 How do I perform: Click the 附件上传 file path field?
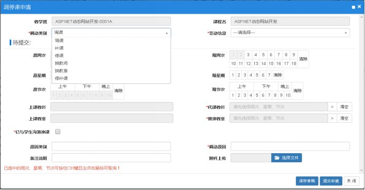coord(251,158)
